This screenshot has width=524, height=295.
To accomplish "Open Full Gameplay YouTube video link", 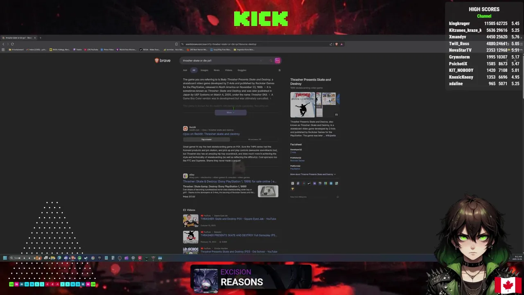I will pyautogui.click(x=239, y=235).
